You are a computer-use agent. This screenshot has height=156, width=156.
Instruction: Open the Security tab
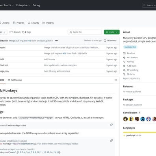tap(33, 23)
